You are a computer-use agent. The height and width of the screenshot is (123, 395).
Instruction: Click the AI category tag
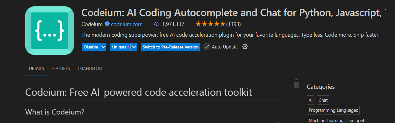(311, 100)
